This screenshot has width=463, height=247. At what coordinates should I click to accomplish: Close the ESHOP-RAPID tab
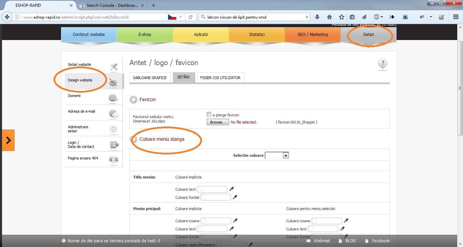(71, 5)
